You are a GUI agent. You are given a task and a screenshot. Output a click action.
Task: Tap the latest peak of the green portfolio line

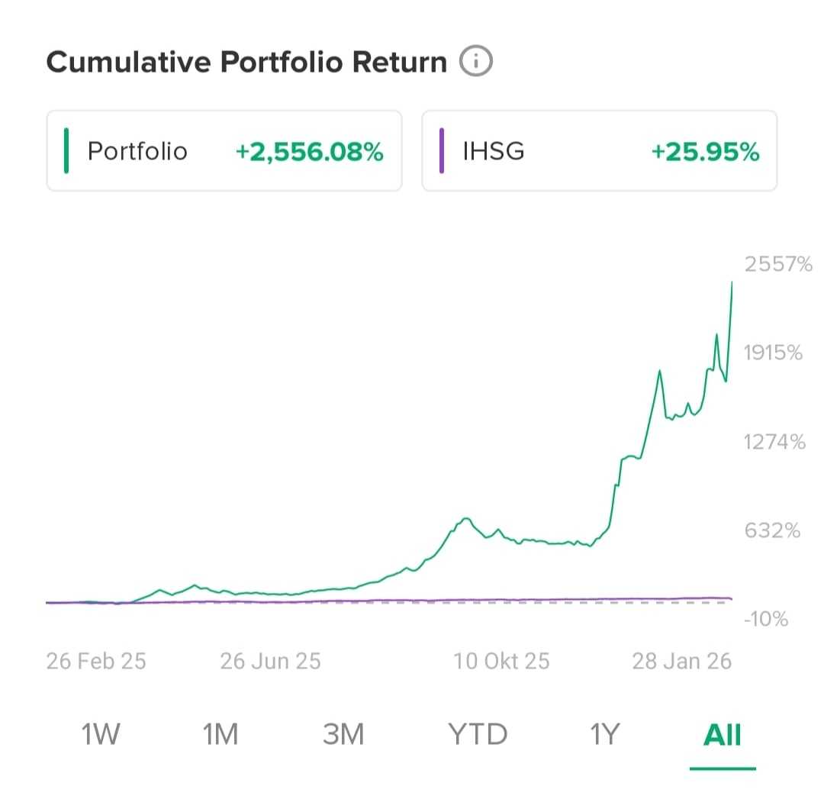click(732, 284)
